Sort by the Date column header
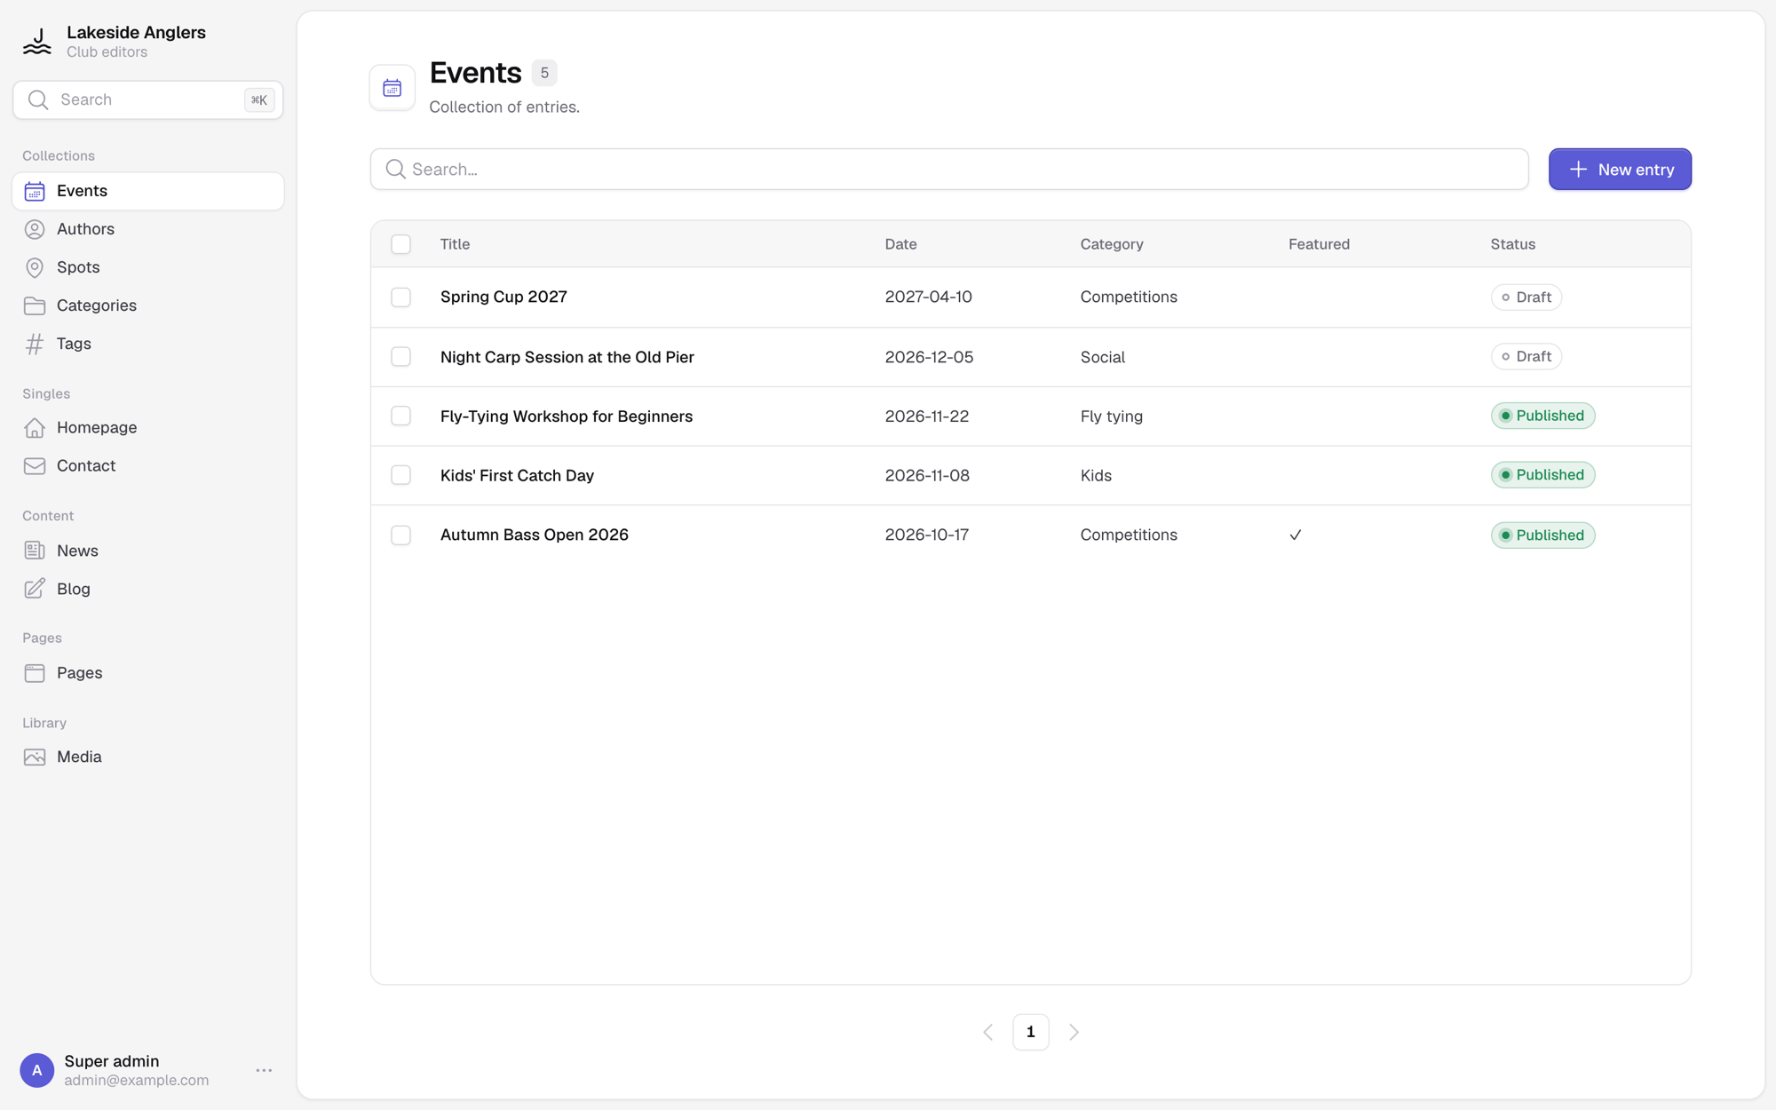1776x1110 pixels. click(900, 244)
